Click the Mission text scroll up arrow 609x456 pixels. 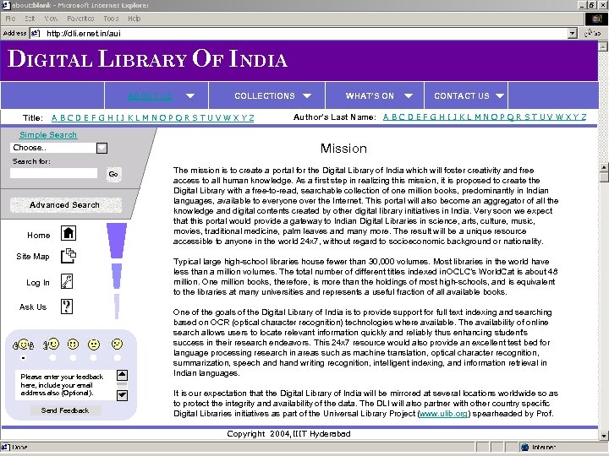point(604,168)
